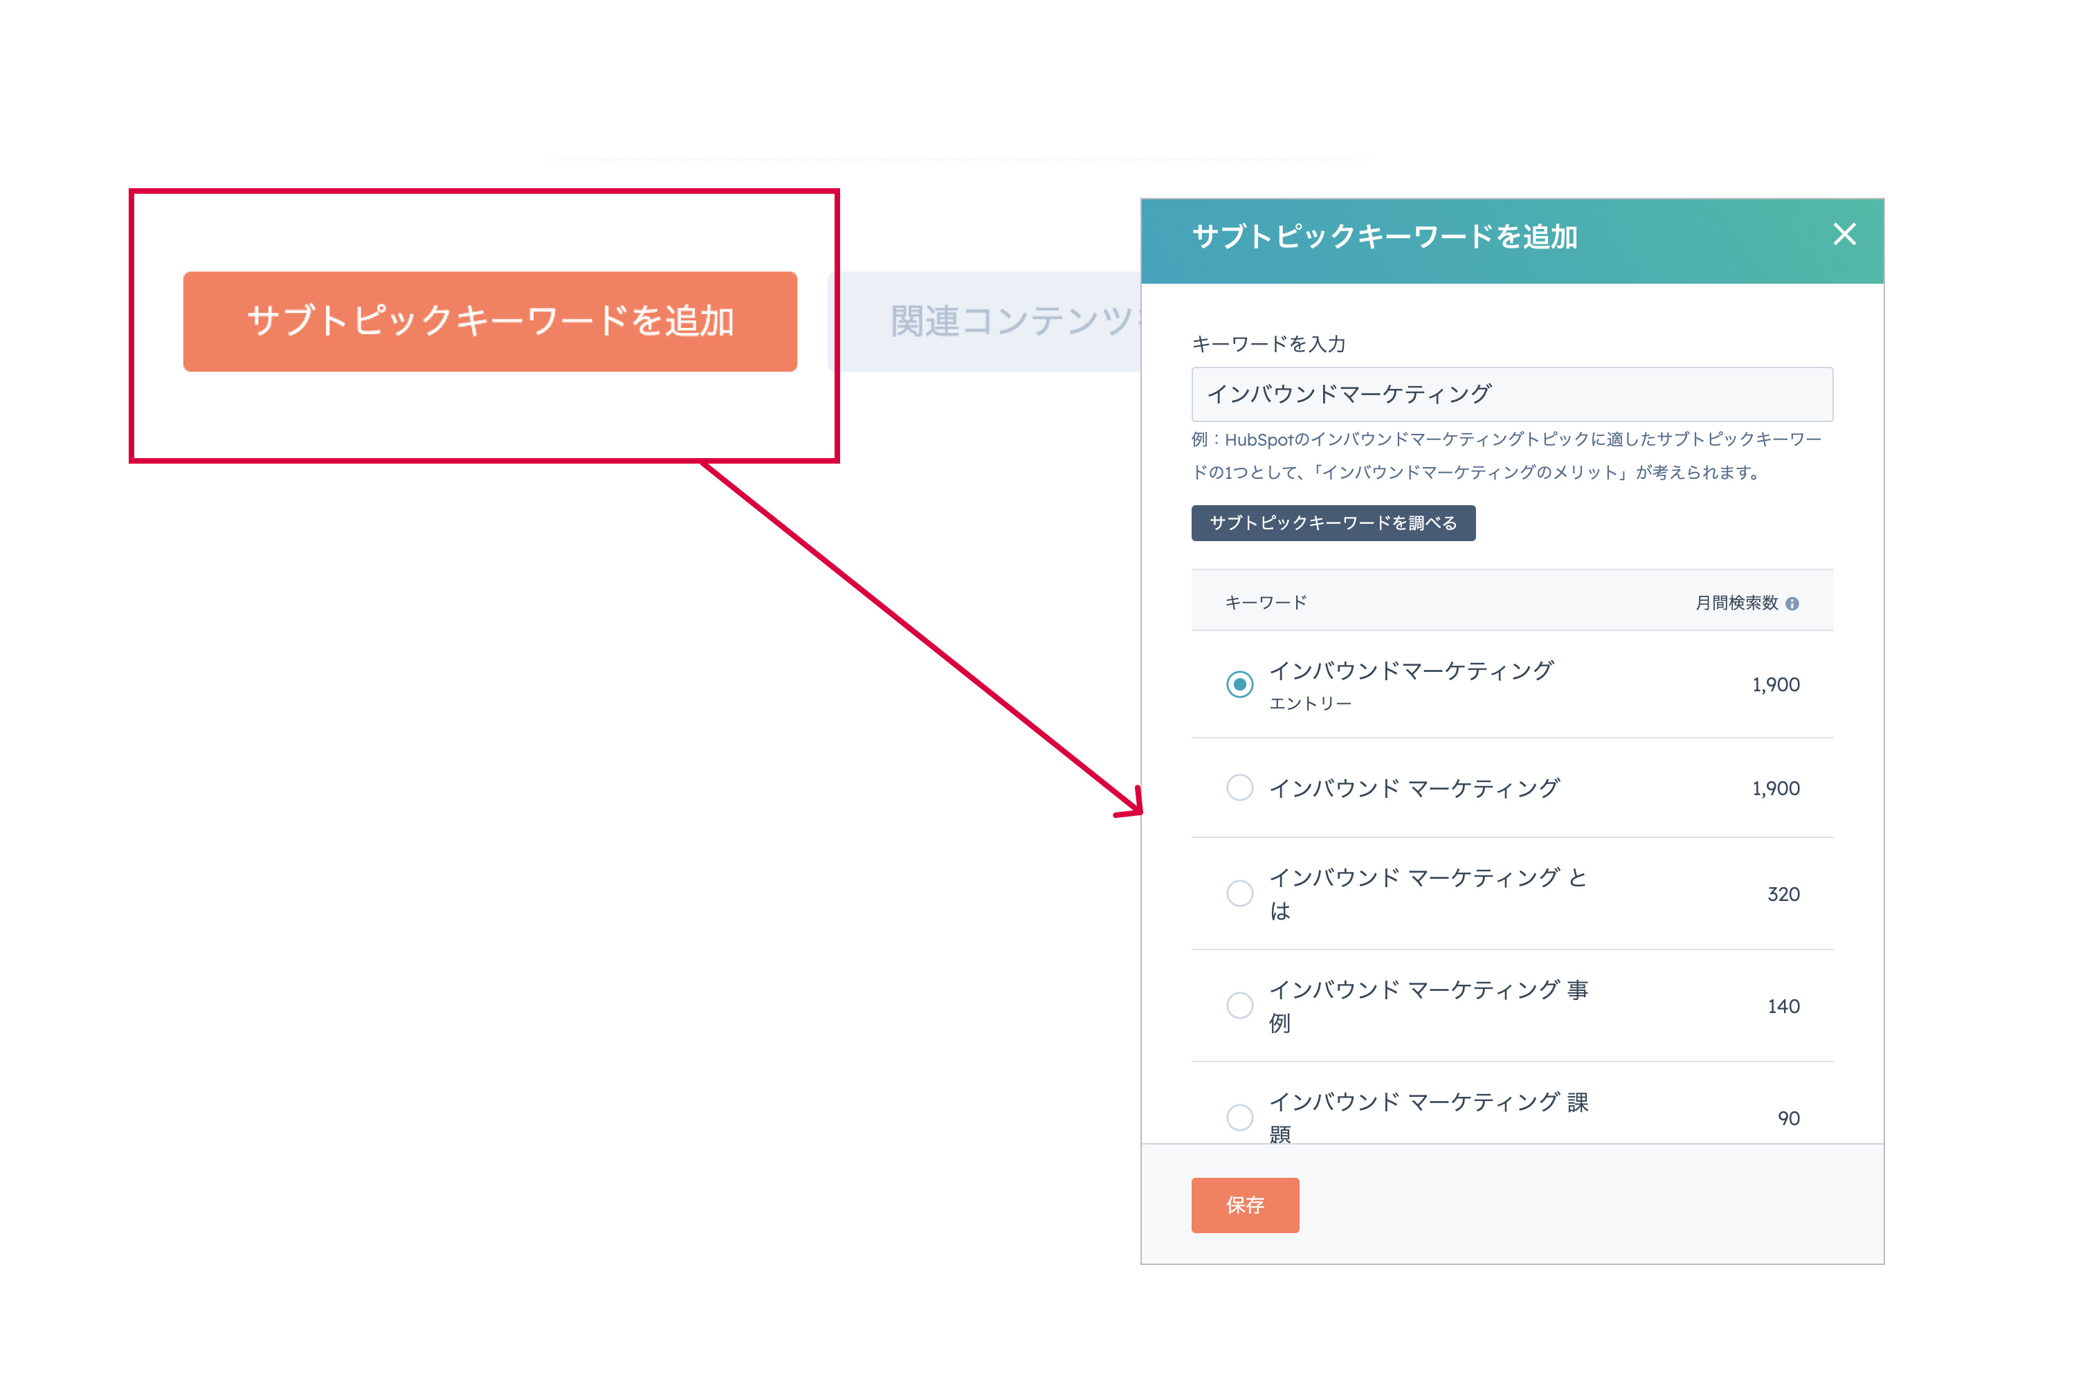
Task: Select the インバウンド マーケティング 課題 radio button
Action: click(1239, 1118)
